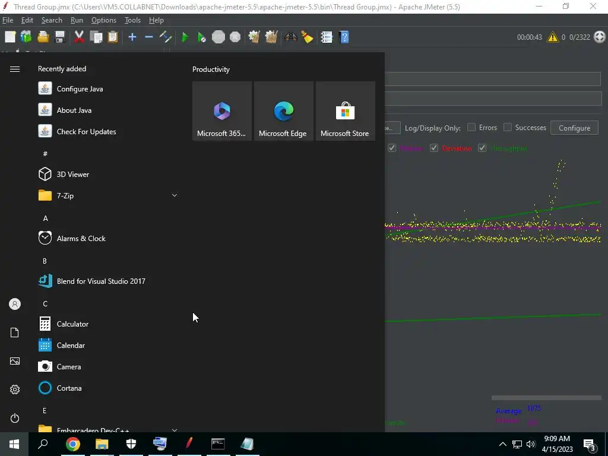The height and width of the screenshot is (456, 608).
Task: Click the Toggle enable/disable icon
Action: click(x=166, y=37)
